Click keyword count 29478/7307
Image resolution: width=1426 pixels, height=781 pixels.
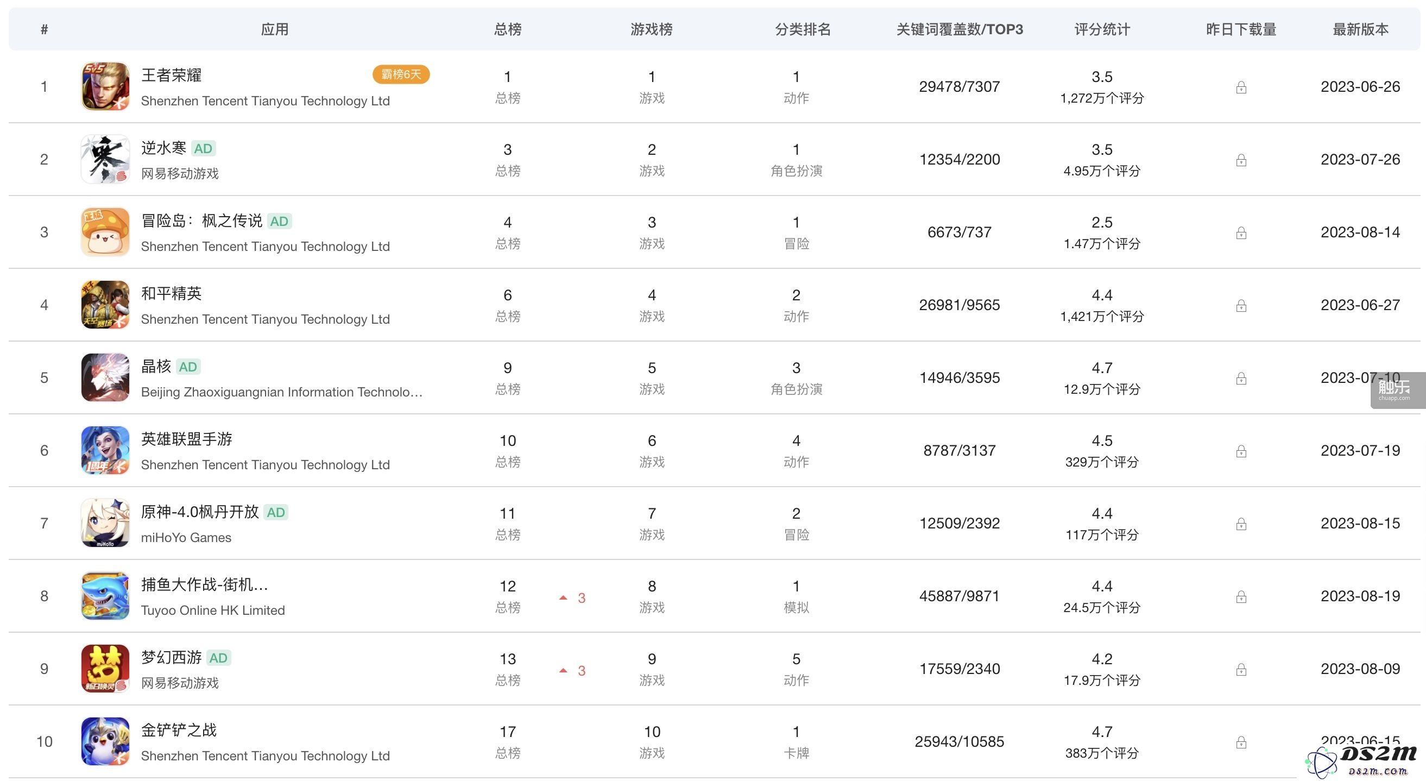coord(960,87)
